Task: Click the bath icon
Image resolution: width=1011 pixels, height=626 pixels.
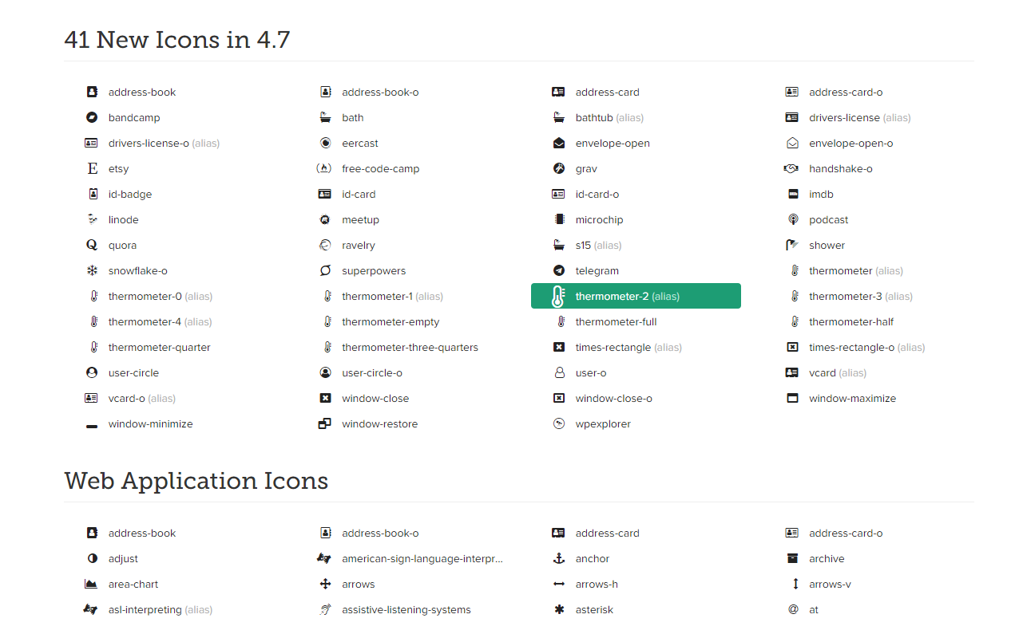Action: pyautogui.click(x=325, y=118)
